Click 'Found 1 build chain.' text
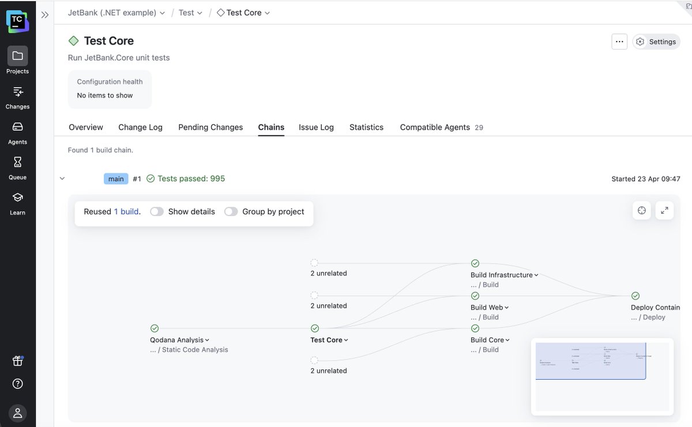This screenshot has height=427, width=692. [100, 150]
